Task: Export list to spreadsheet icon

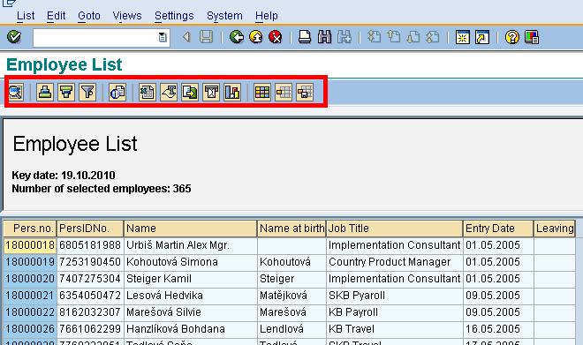Action: pyautogui.click(x=147, y=92)
